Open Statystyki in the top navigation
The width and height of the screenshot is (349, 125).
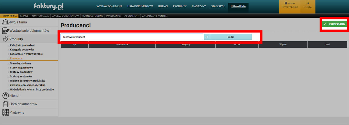pos(218,6)
